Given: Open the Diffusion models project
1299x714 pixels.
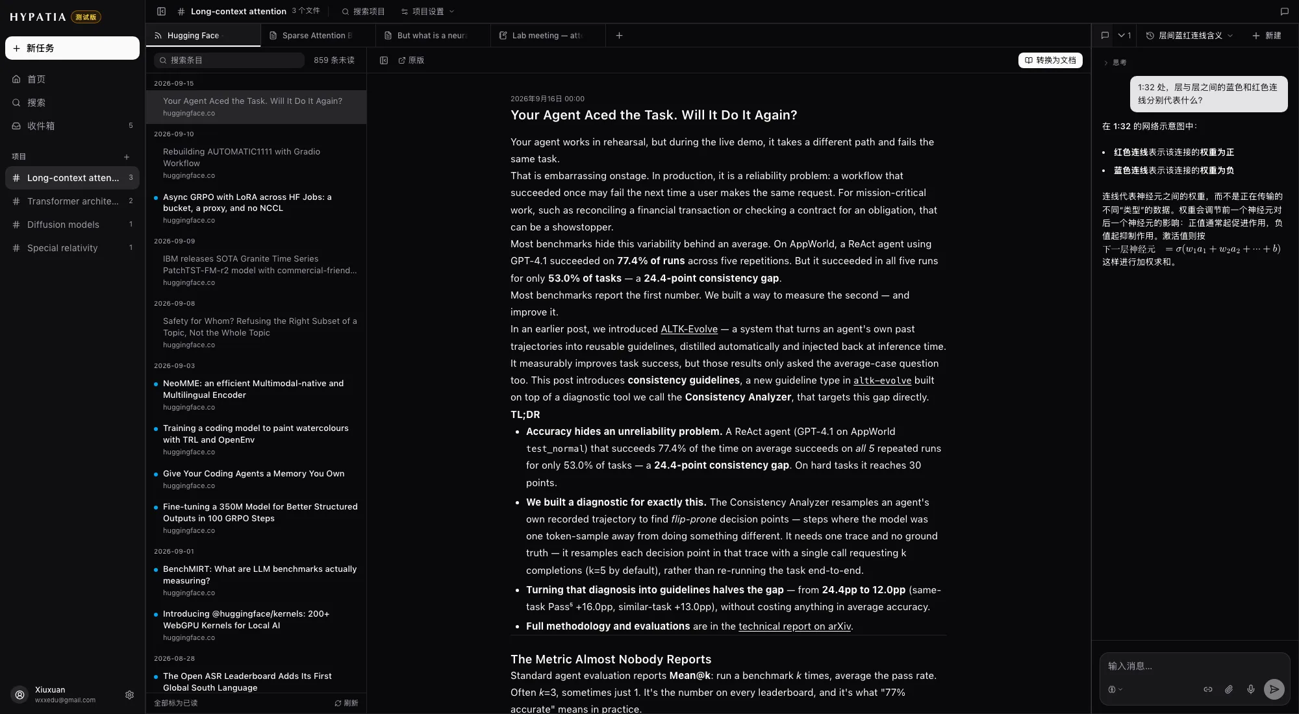Looking at the screenshot, I should pos(72,225).
